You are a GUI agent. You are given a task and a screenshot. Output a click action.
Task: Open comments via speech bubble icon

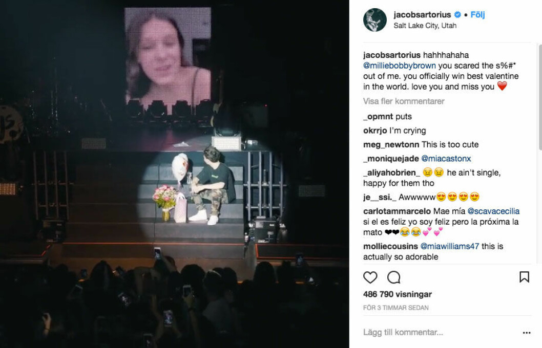pyautogui.click(x=394, y=277)
